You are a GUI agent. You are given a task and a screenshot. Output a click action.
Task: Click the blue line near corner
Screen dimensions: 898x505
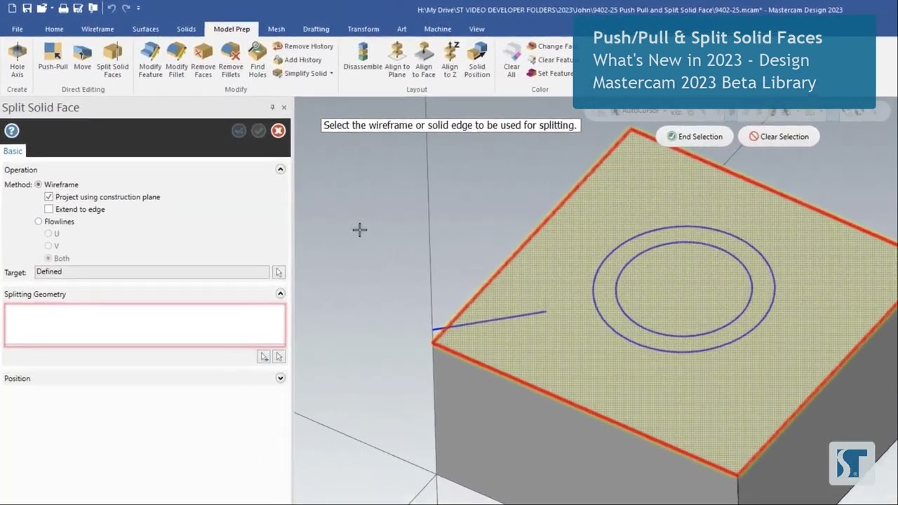[489, 321]
